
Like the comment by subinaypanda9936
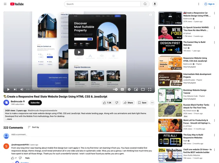point(12,158)
